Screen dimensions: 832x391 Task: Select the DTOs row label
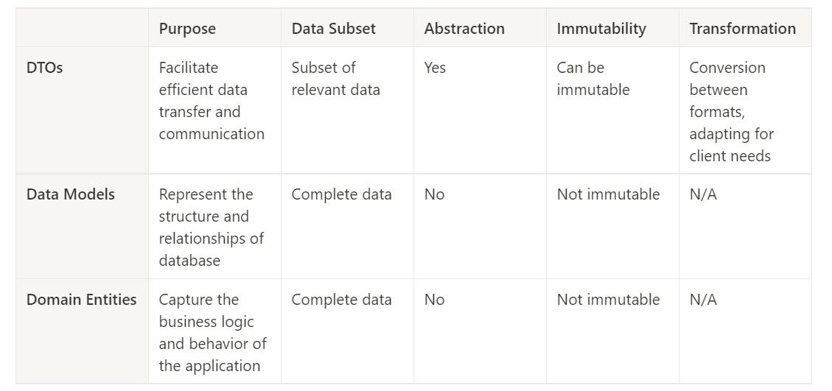click(x=44, y=68)
